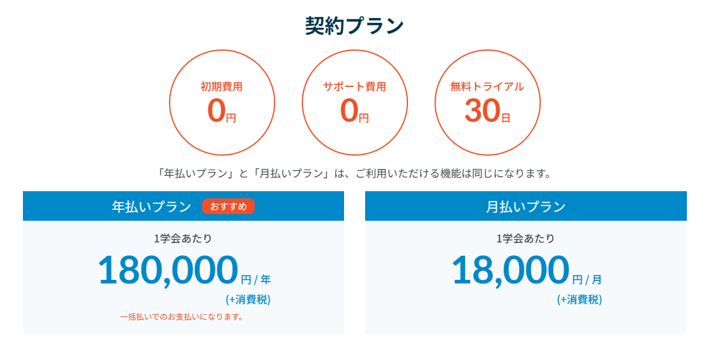The image size is (714, 348).
Task: Click the 円 / 年 unit label
Action: pos(256,279)
